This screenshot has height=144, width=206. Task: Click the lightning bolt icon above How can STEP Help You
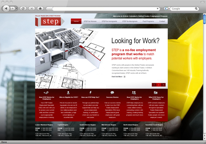click(91, 92)
